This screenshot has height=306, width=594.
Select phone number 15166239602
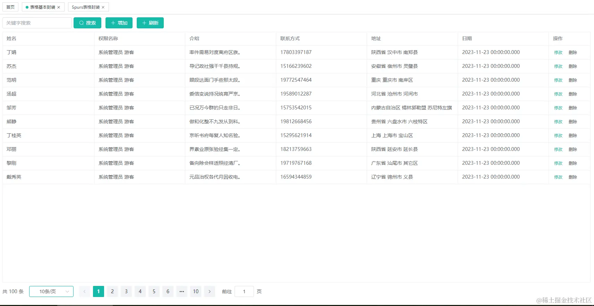click(x=296, y=66)
